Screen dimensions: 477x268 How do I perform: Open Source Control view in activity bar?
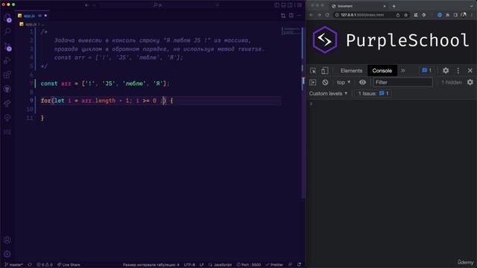coord(7,46)
